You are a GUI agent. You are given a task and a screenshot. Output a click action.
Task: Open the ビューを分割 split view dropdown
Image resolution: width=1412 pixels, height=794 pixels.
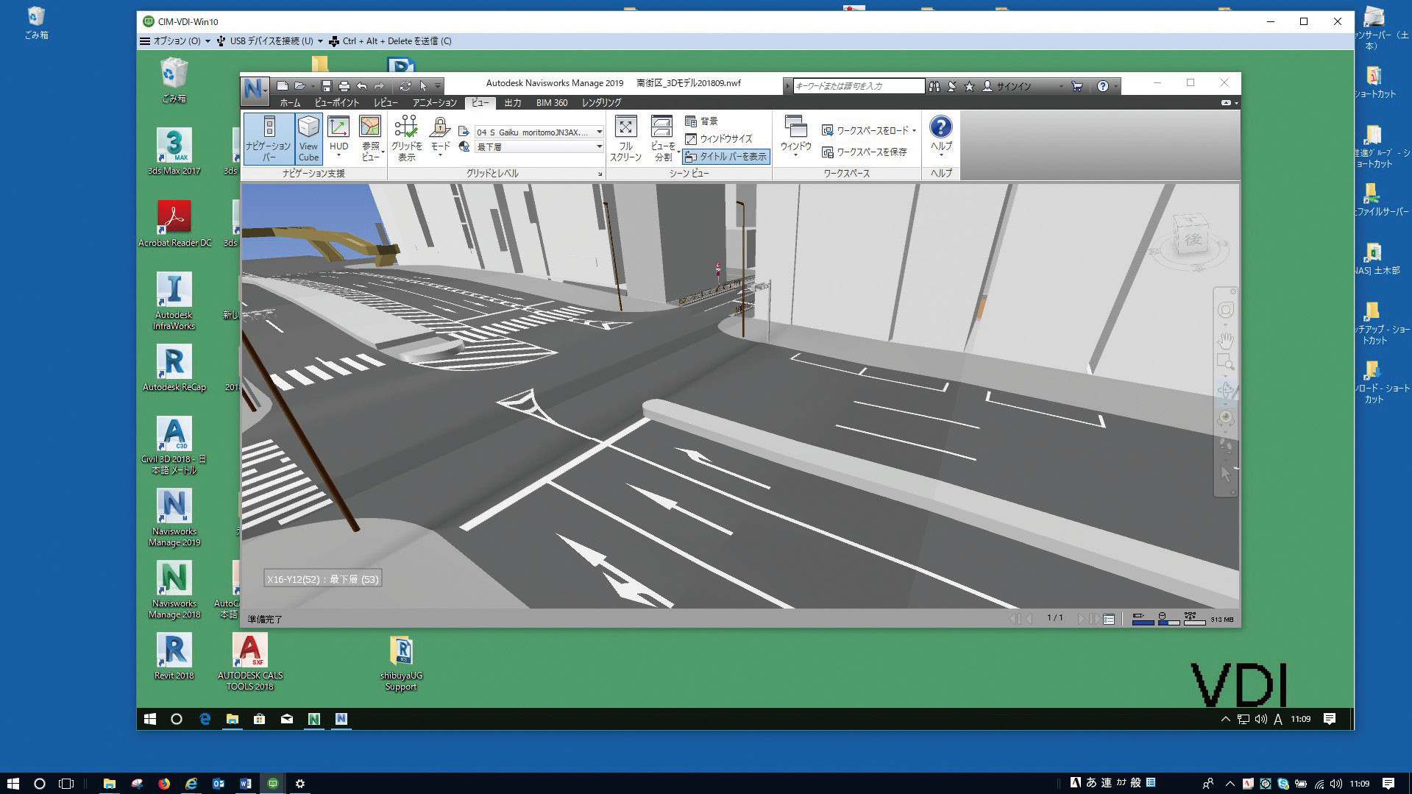click(x=662, y=138)
